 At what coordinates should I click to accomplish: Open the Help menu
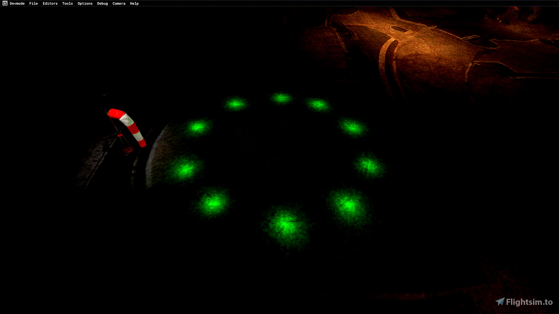click(134, 3)
